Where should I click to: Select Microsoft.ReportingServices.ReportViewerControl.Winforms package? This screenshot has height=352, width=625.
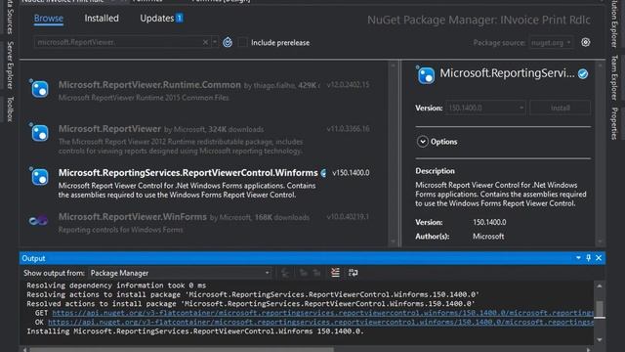(x=203, y=183)
